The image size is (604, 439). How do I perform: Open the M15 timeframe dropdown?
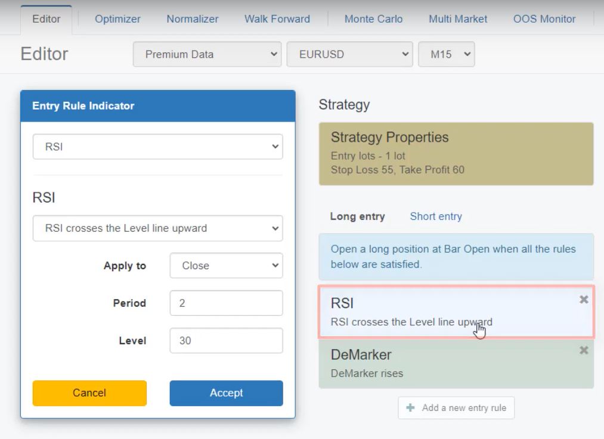pyautogui.click(x=447, y=54)
